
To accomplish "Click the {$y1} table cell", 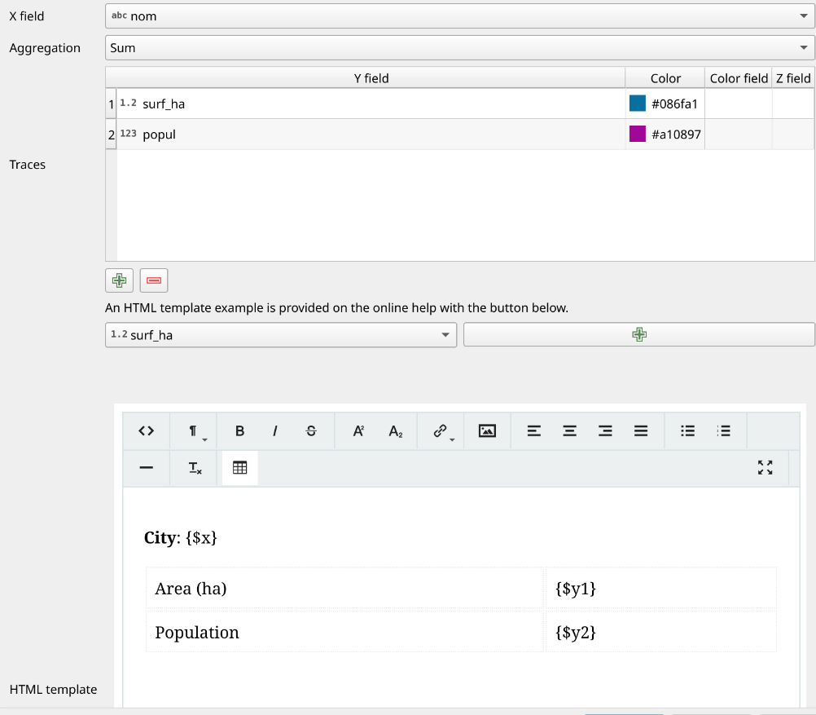I will [661, 589].
